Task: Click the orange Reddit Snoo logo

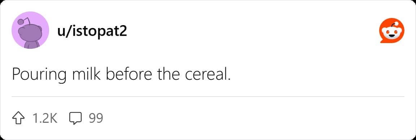Action: tap(392, 31)
